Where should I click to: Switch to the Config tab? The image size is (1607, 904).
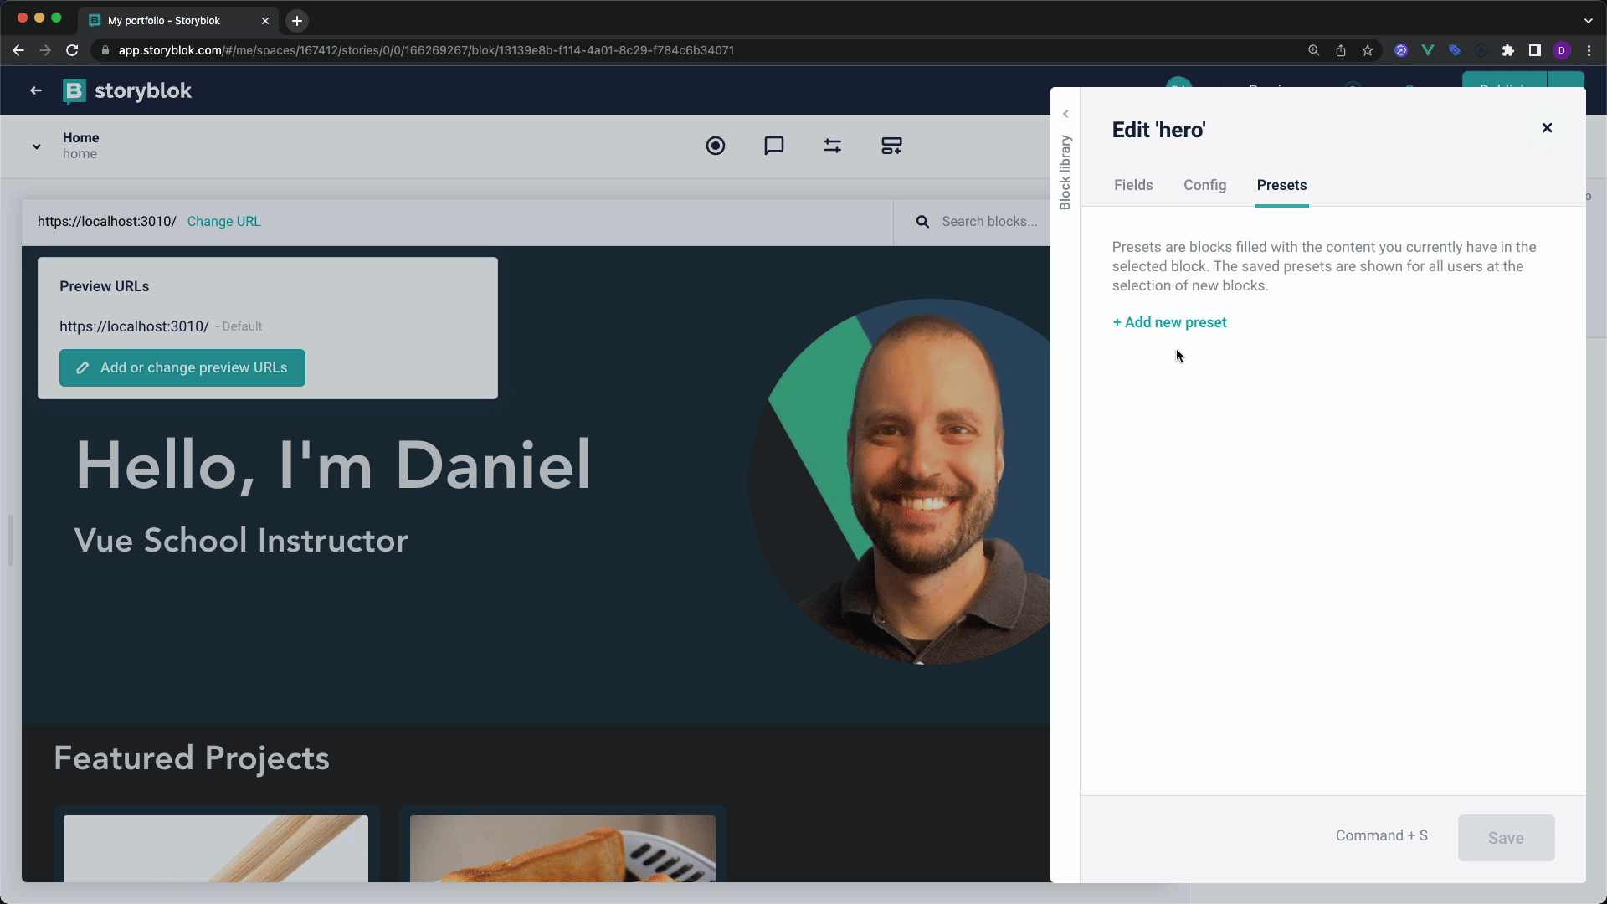click(x=1204, y=185)
